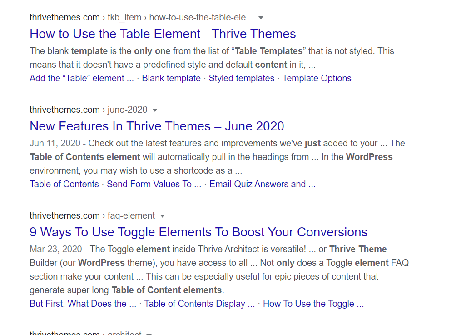The image size is (476, 335).
Task: Visit "Email Quiz Answers and ..." sitelink
Action: tap(262, 184)
